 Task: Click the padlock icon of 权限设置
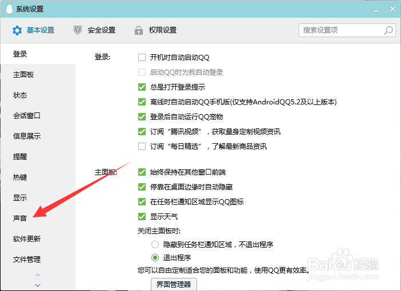(139, 30)
